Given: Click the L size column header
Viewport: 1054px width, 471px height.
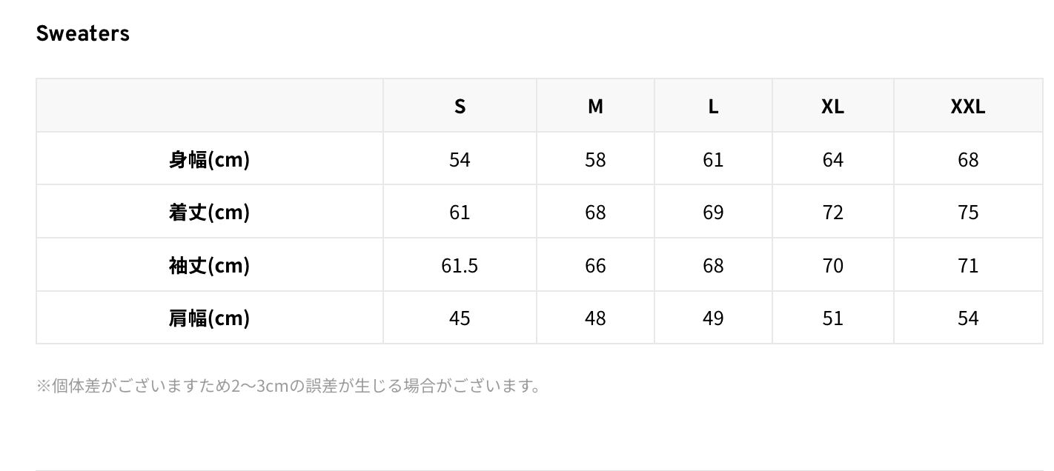Looking at the screenshot, I should [713, 106].
